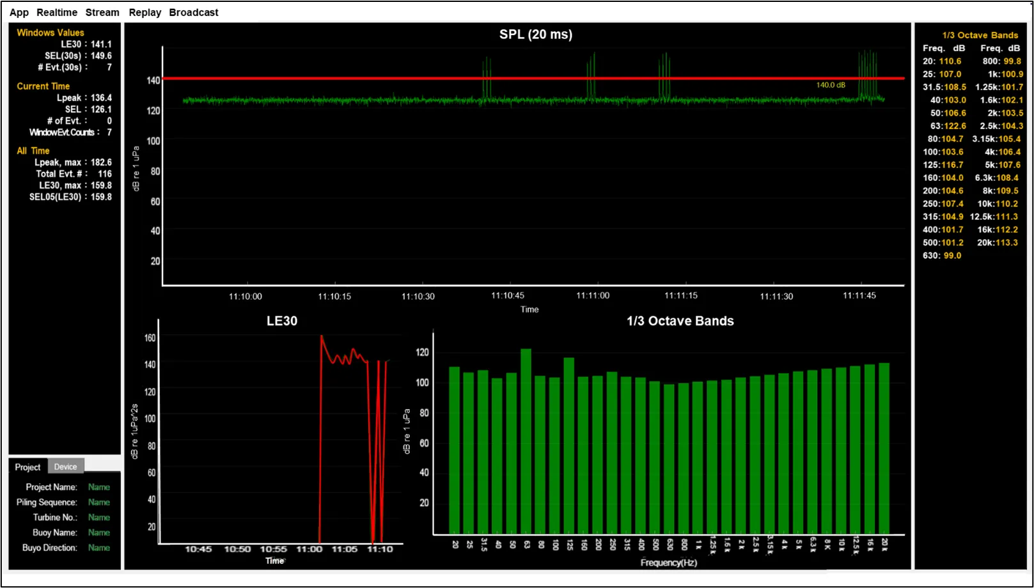Click the SPL (20 ms) chart title
1034x588 pixels.
[x=535, y=35]
